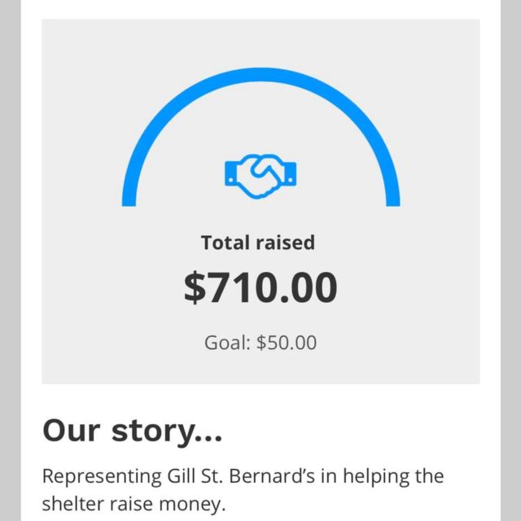Click the top of the blue progress arc
The image size is (521, 521).
(260, 72)
